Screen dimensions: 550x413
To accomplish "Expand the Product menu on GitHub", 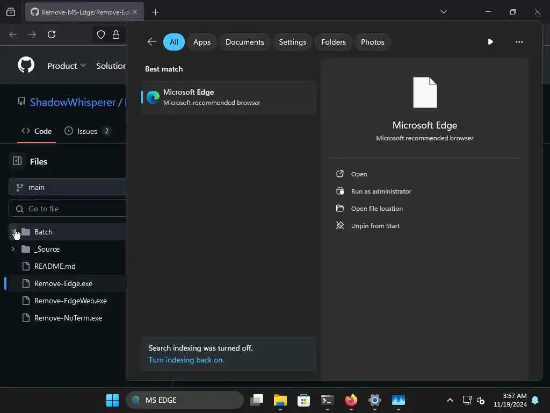I will (x=66, y=66).
